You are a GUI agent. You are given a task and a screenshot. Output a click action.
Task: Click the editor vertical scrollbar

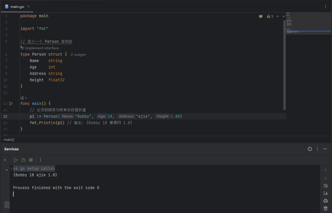tap(284, 65)
